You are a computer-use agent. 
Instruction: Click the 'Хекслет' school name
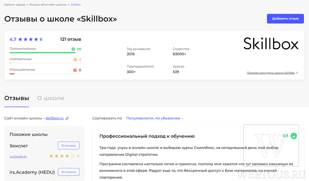coord(19,146)
